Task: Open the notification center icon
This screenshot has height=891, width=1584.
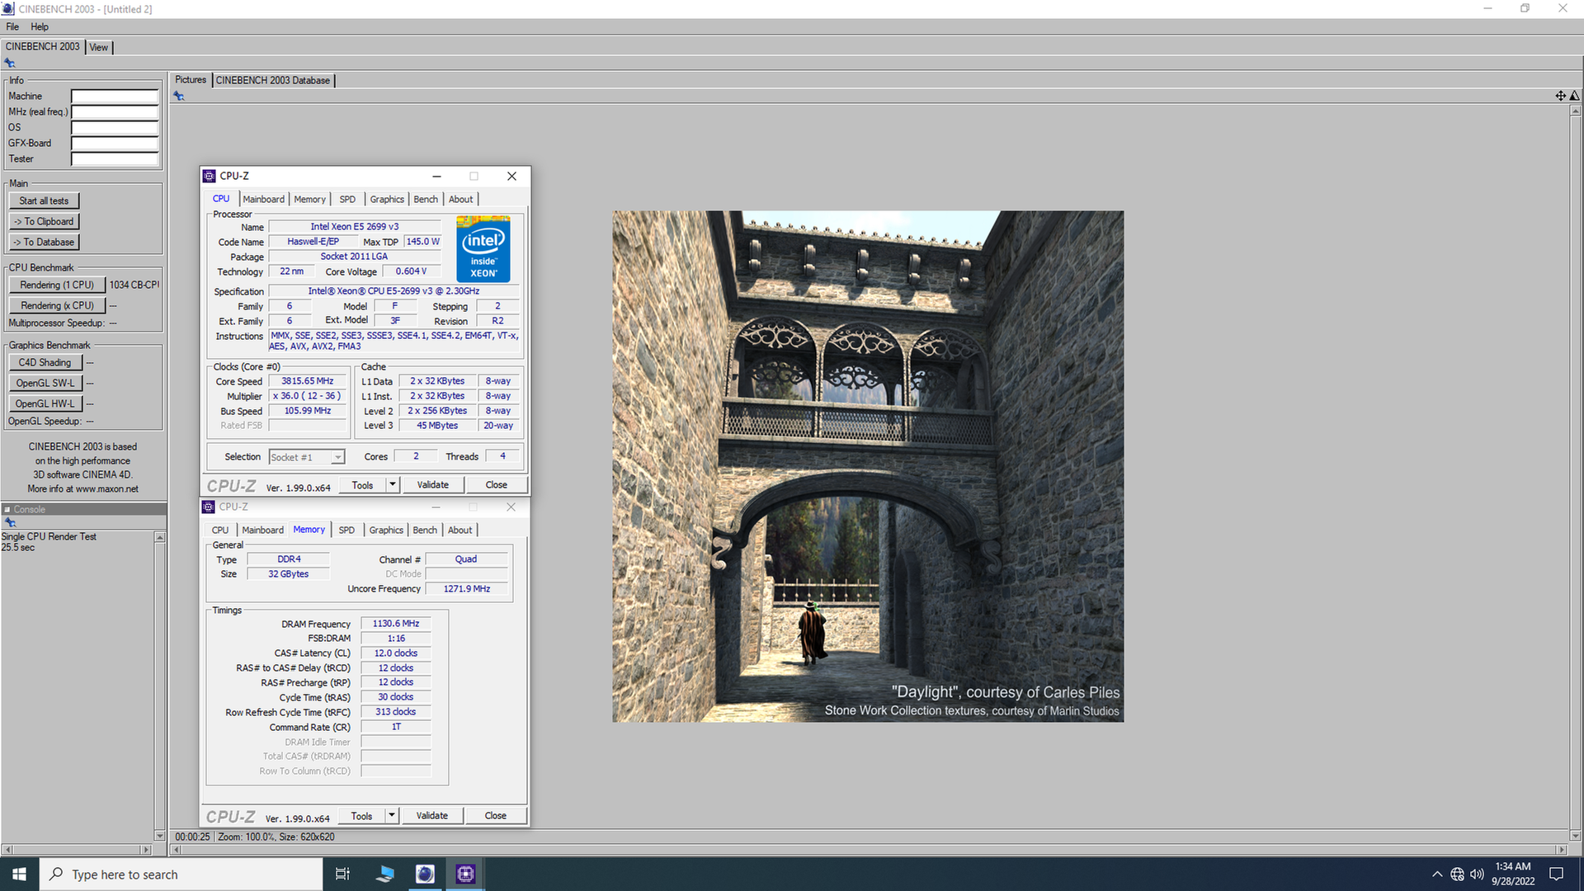Action: pyautogui.click(x=1556, y=874)
